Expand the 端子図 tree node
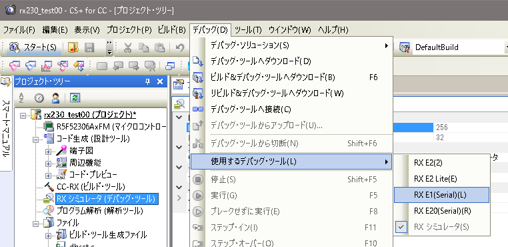 48,152
